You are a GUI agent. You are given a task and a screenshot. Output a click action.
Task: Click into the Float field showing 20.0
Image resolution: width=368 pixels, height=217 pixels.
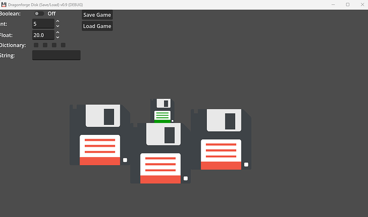coord(43,35)
